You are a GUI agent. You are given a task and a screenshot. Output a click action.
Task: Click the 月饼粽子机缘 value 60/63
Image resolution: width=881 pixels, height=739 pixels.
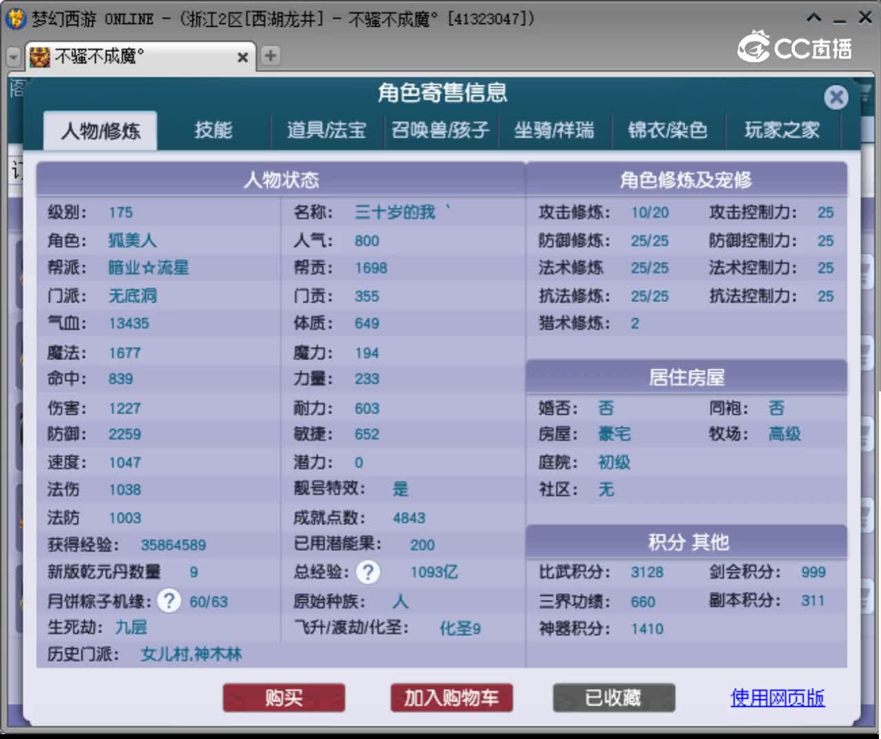point(209,602)
